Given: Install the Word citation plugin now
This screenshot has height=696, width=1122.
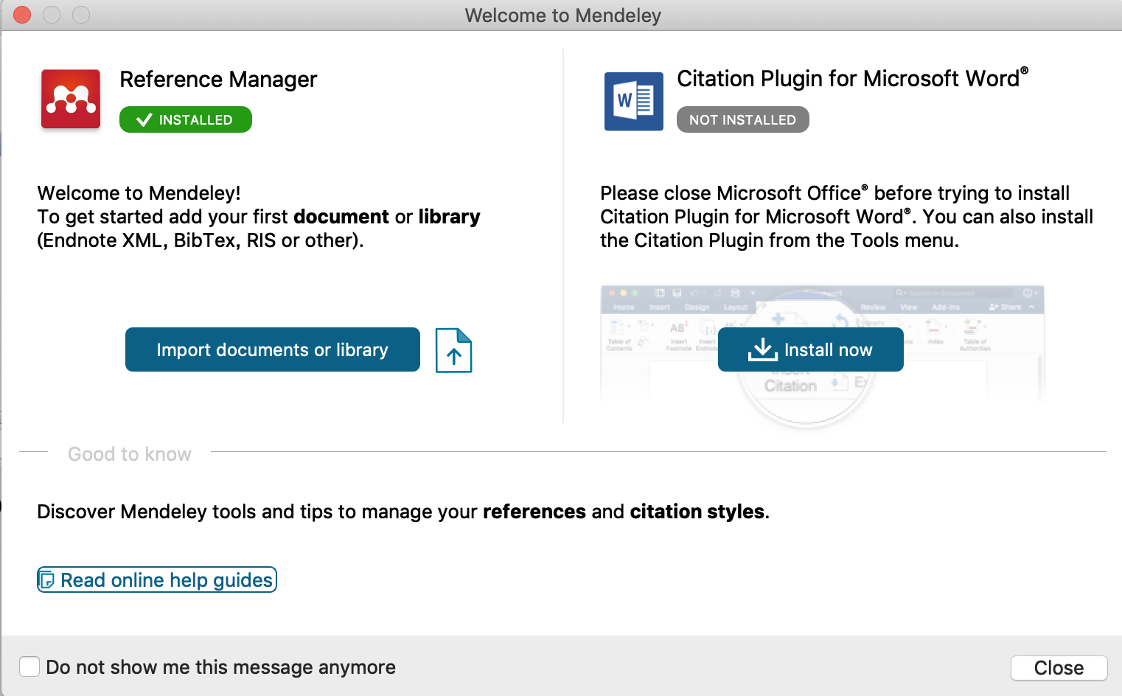Looking at the screenshot, I should (811, 349).
